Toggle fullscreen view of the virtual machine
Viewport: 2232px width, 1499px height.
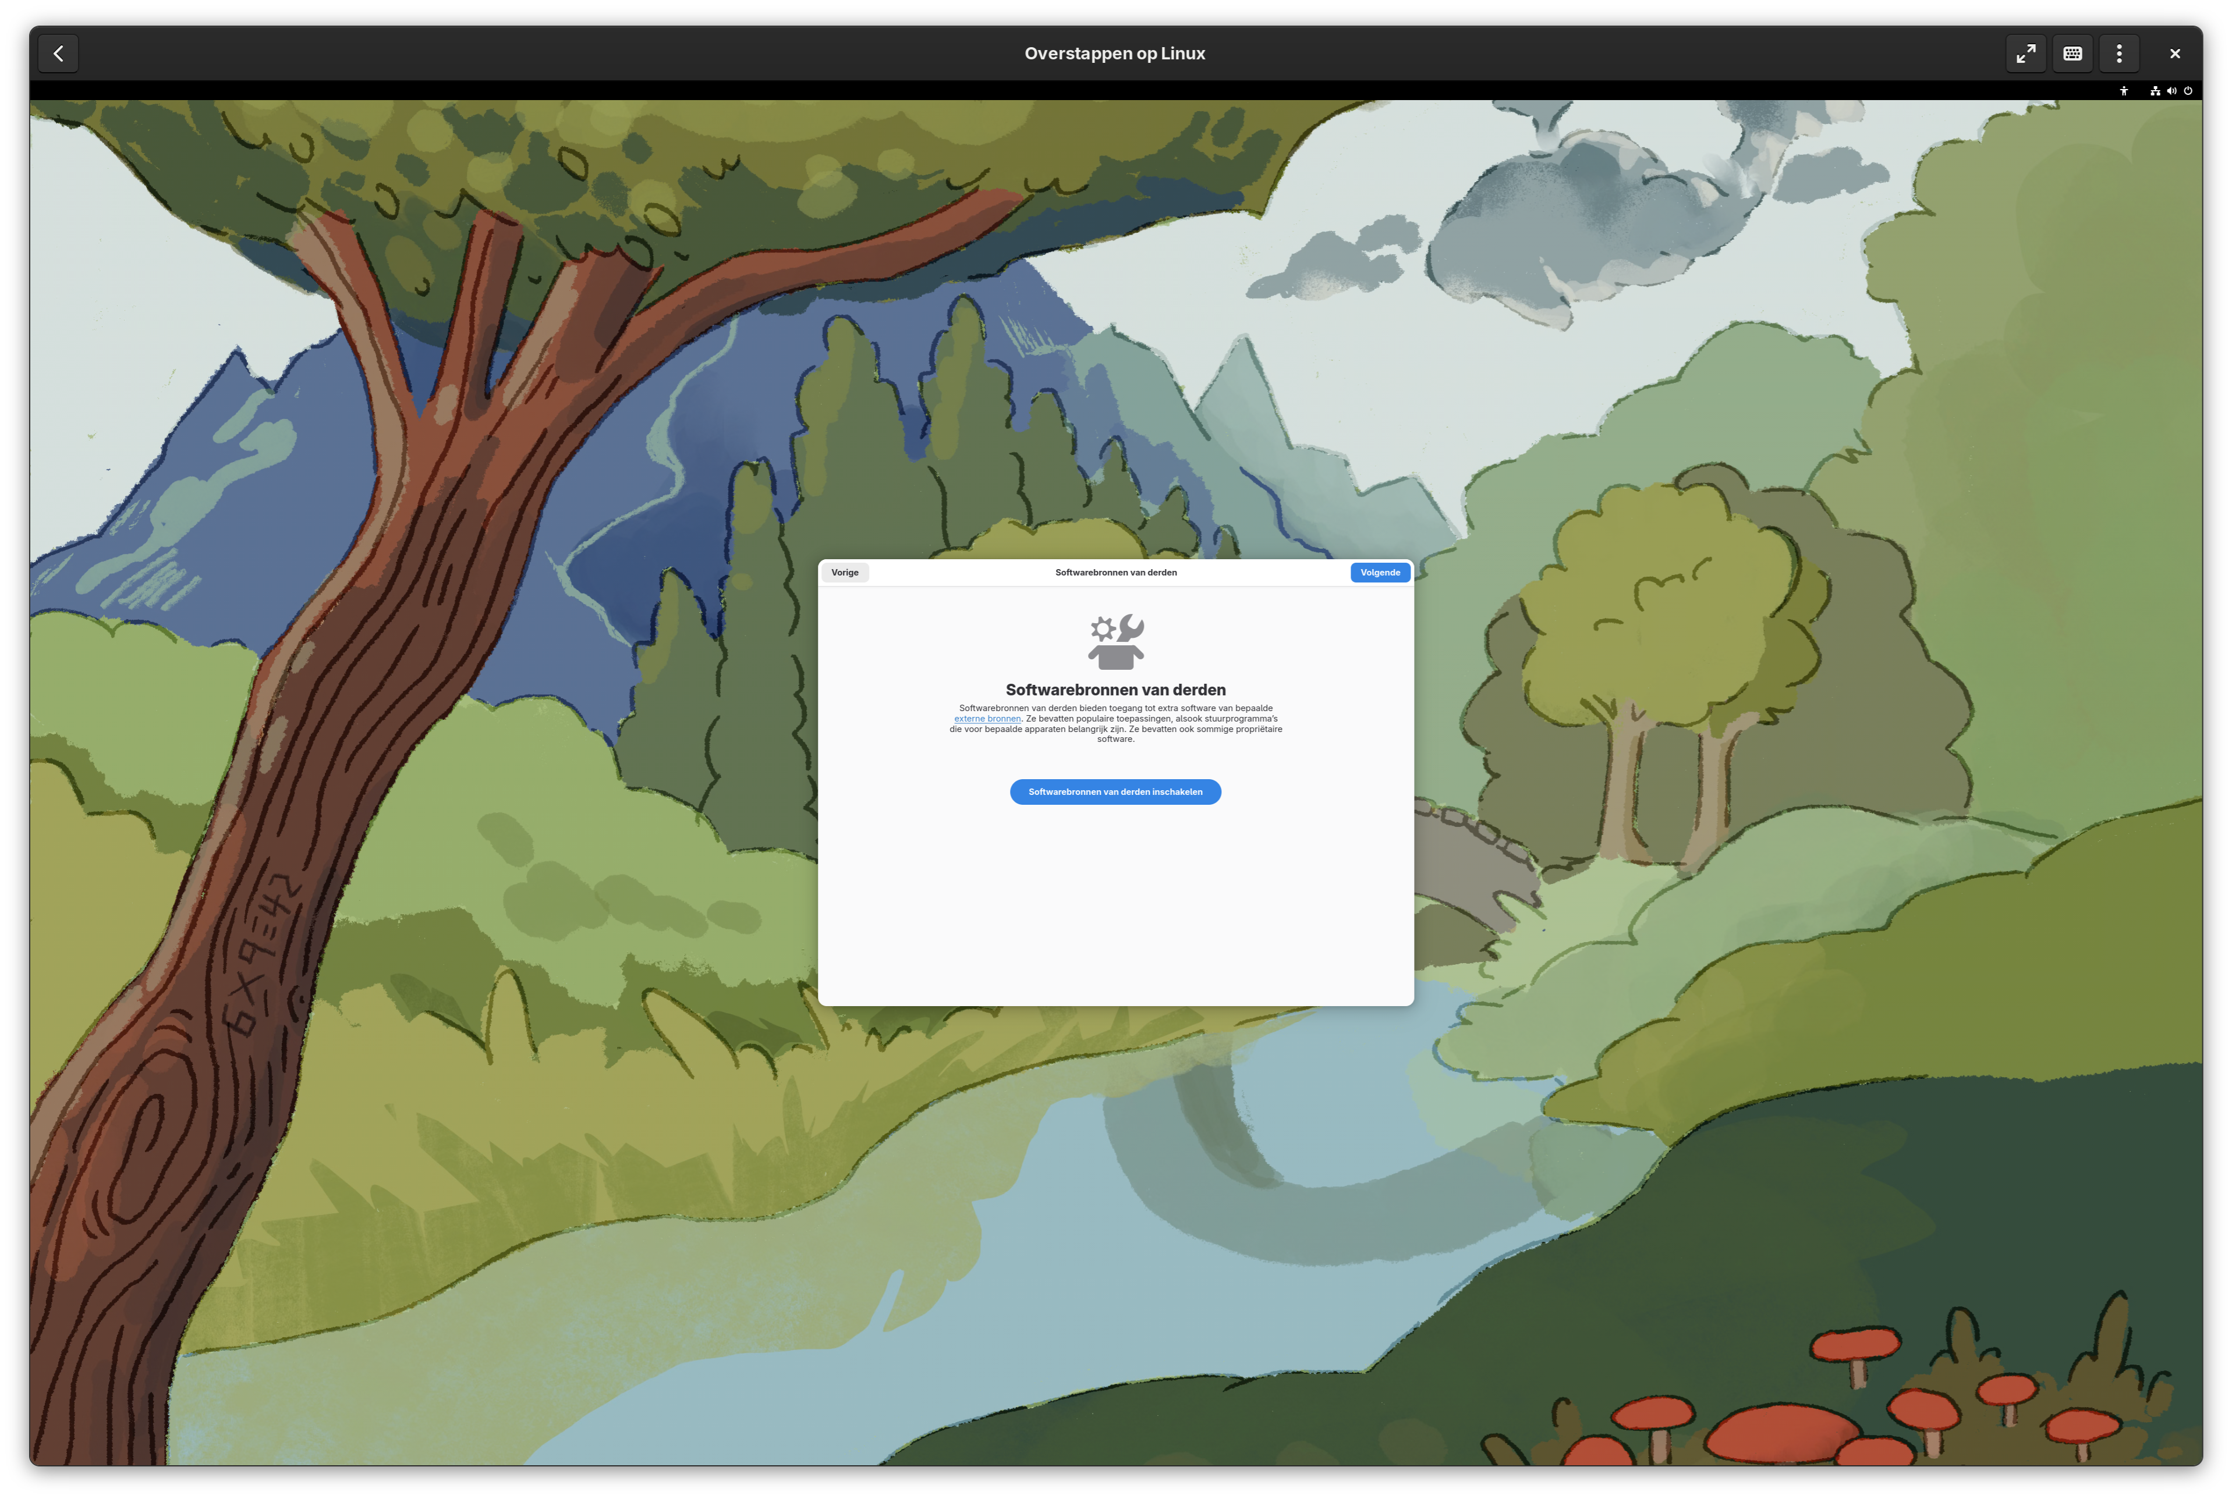pos(2025,54)
